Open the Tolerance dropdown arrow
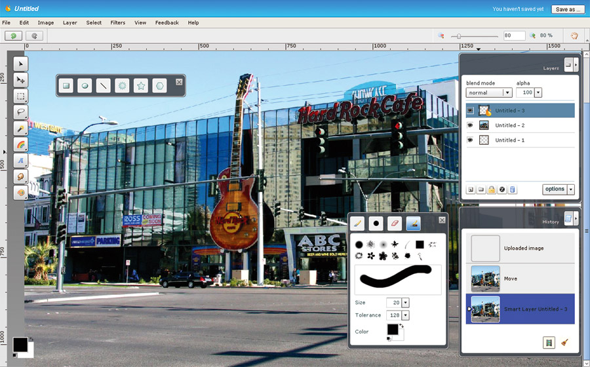Viewport: 590px width, 367px height. coord(405,315)
